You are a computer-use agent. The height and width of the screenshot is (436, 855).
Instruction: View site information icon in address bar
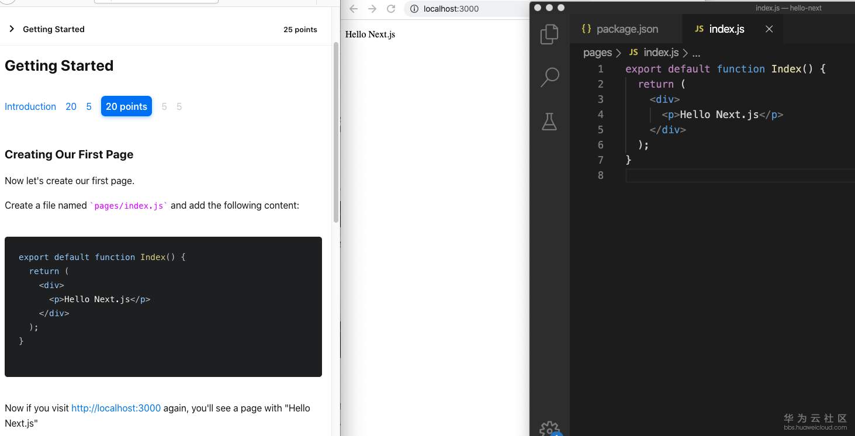coord(414,9)
